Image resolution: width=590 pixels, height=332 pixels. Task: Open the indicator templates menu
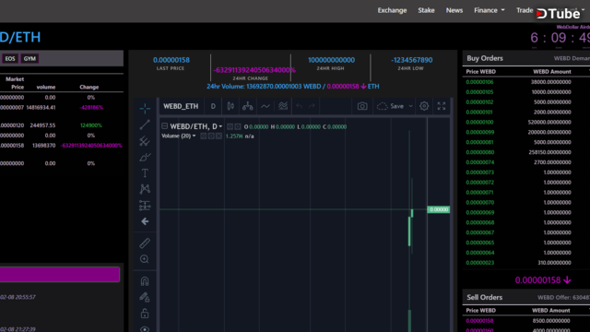(x=283, y=107)
